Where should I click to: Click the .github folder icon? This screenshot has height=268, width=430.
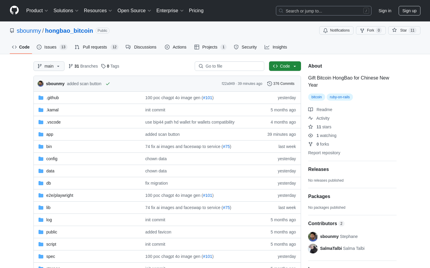(x=41, y=98)
